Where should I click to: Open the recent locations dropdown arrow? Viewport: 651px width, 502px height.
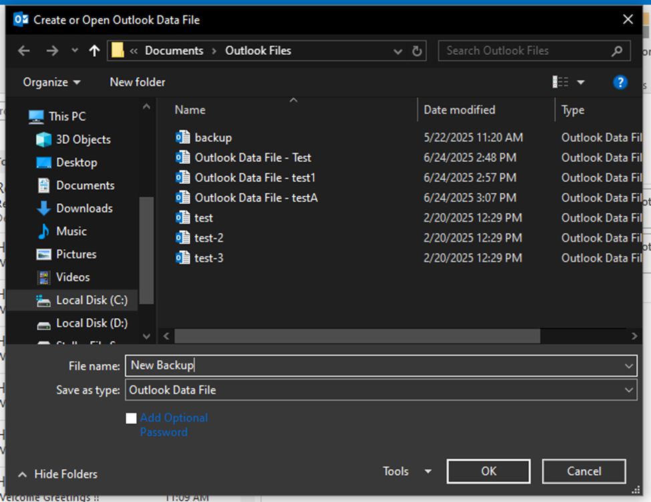click(x=75, y=51)
